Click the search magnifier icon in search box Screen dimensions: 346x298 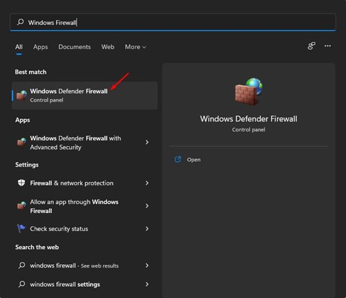[x=20, y=22]
